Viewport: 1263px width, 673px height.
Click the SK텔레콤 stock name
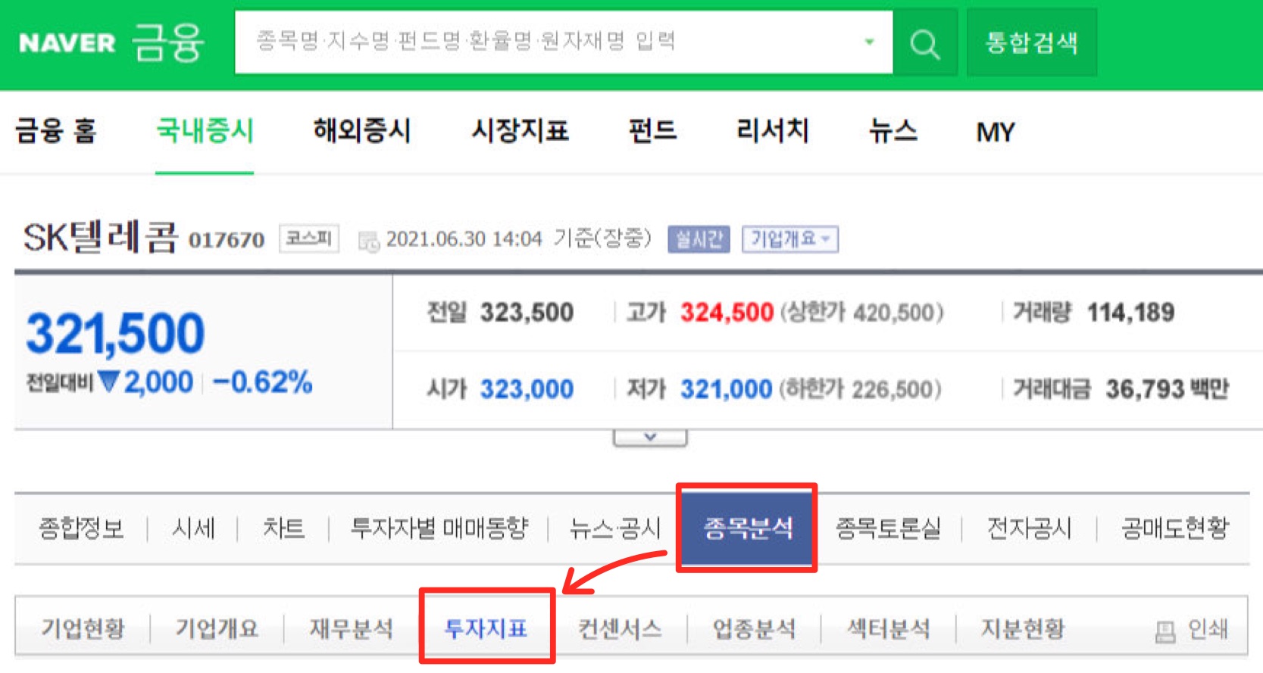[101, 238]
